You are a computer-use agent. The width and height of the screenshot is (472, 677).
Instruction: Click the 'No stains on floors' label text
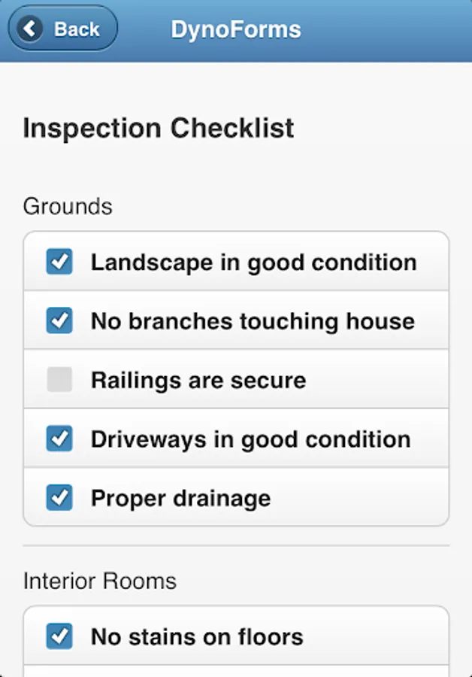coord(197,637)
